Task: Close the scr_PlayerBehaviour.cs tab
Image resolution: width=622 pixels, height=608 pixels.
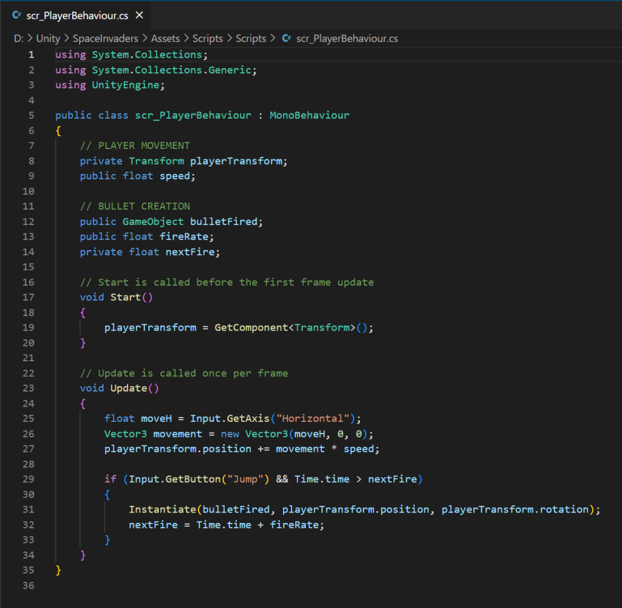Action: [140, 15]
